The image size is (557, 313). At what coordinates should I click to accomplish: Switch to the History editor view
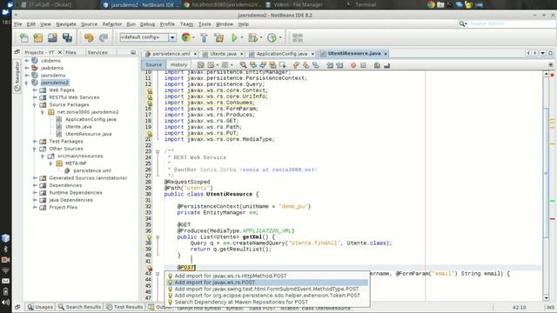tap(178, 64)
